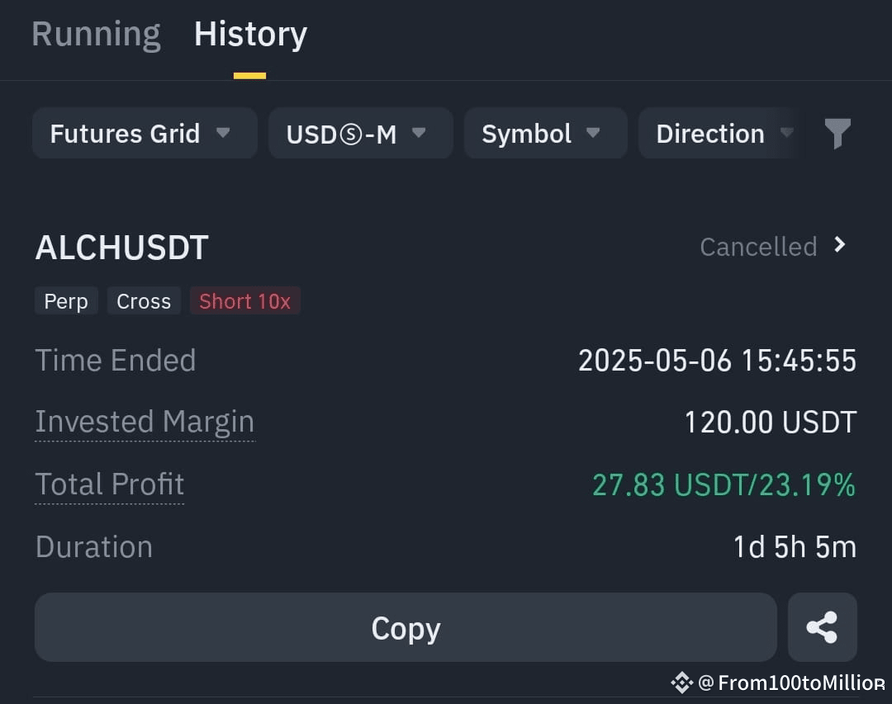This screenshot has width=892, height=704.
Task: Switch to the Running tab
Action: pyautogui.click(x=96, y=34)
